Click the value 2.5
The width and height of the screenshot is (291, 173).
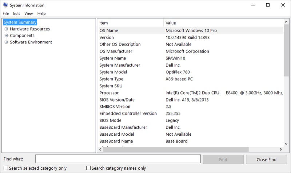168,107
